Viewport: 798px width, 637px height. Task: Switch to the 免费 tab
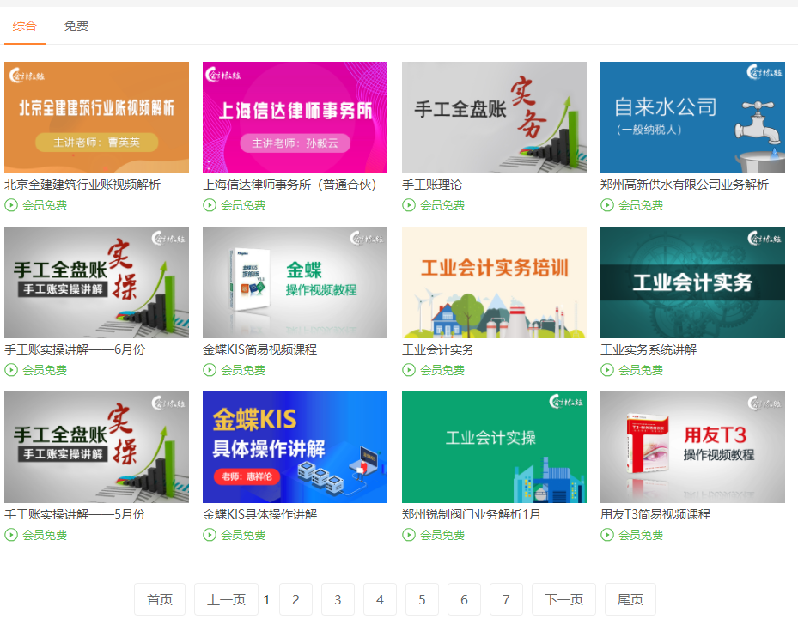(76, 26)
